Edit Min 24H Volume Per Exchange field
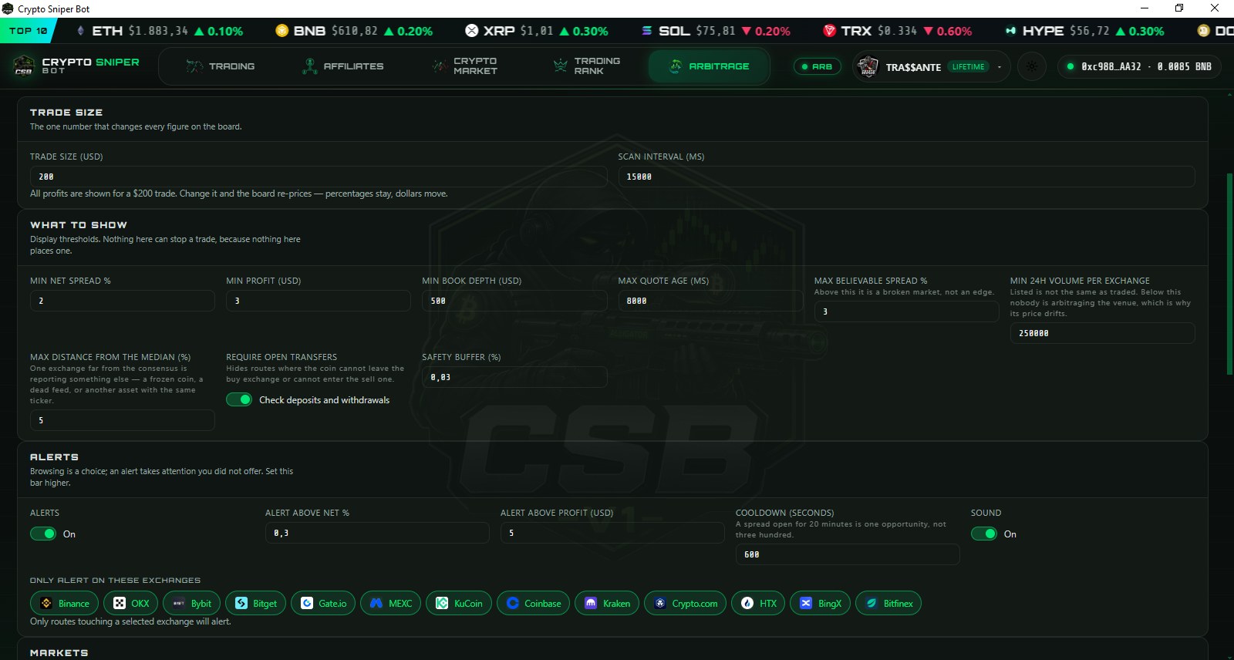This screenshot has height=660, width=1234. point(1102,333)
